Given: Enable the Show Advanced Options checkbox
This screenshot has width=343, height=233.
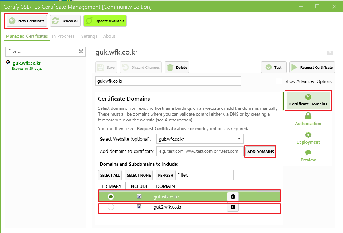Looking at the screenshot, I should click(x=279, y=81).
